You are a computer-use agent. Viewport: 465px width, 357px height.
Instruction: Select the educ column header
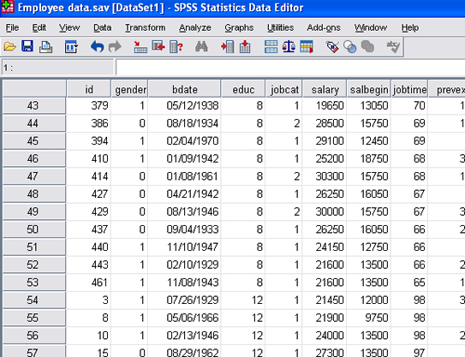[x=243, y=89]
